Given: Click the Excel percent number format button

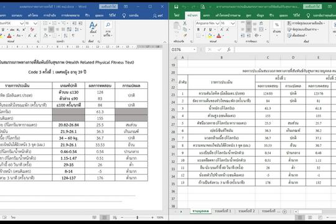Looking at the screenshot, I should (277, 25).
